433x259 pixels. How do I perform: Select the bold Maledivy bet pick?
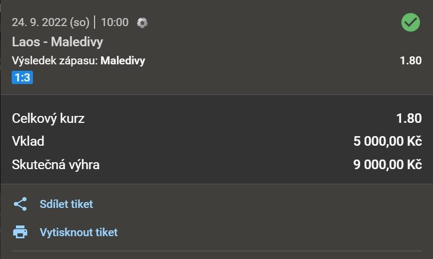pos(123,61)
